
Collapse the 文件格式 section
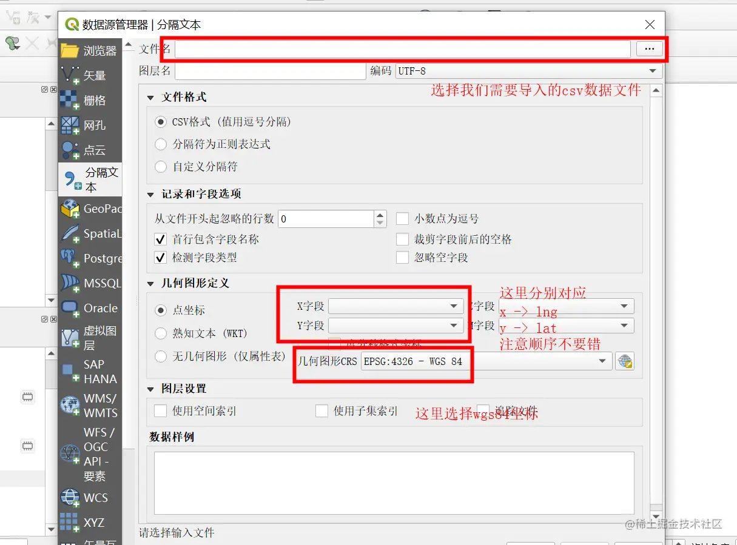(x=151, y=98)
